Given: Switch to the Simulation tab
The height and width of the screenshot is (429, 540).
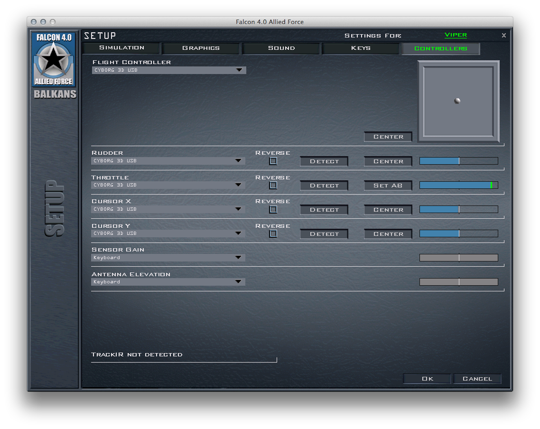Looking at the screenshot, I should 121,48.
